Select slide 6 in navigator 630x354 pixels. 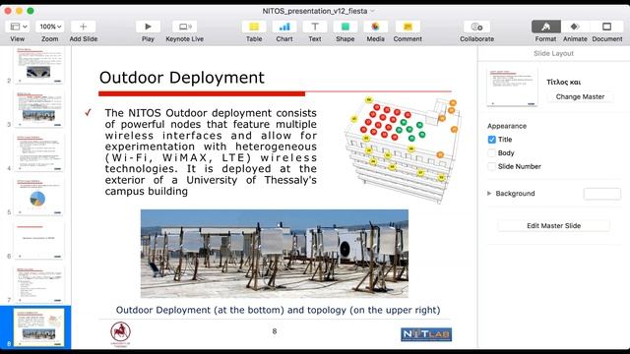39,241
